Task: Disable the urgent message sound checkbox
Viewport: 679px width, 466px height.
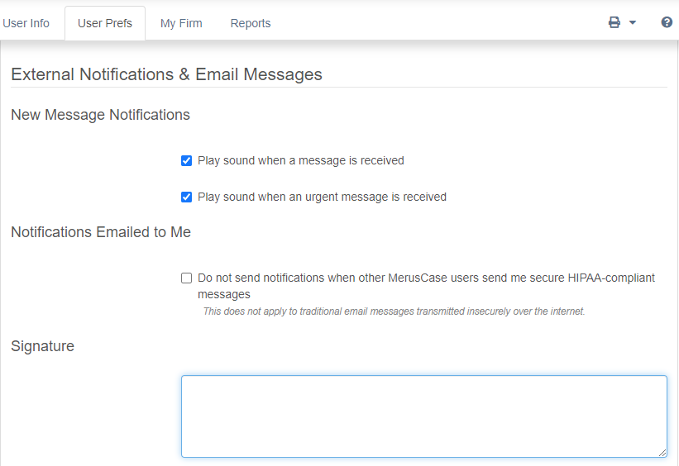Action: point(186,197)
